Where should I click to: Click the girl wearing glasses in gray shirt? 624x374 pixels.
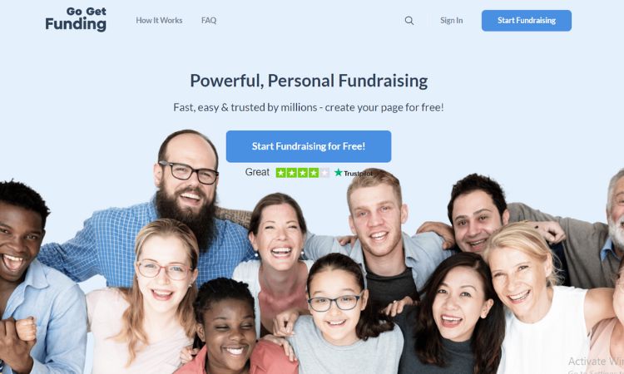pos(339,314)
